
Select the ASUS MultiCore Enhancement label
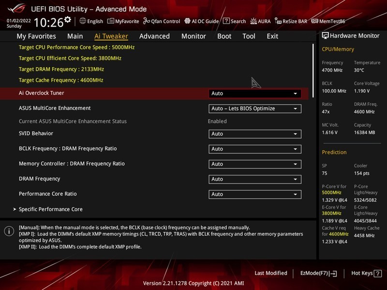tap(55, 108)
